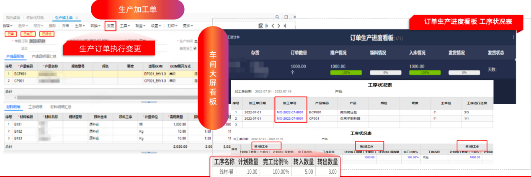Close the 生产加工单 tab with its X
This screenshot has height=177, width=531.
(x=77, y=18)
